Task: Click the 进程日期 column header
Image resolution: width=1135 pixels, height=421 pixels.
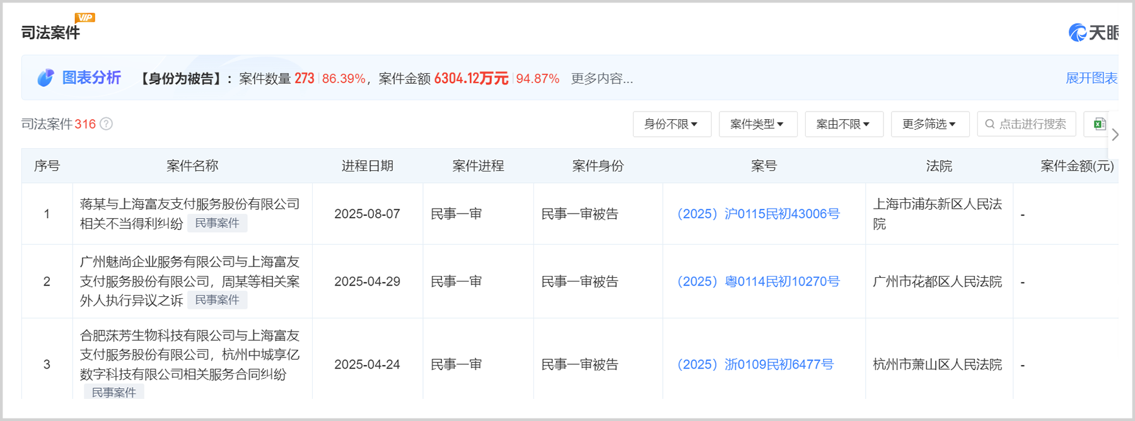Action: pos(368,166)
